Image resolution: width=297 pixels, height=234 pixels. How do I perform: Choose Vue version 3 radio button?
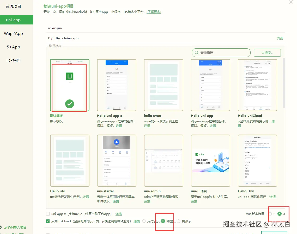click(x=280, y=214)
